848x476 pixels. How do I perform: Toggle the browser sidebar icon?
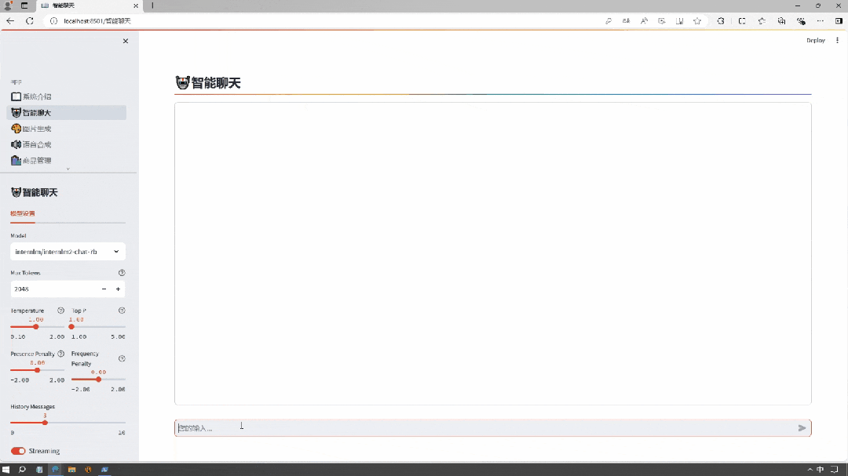(839, 21)
